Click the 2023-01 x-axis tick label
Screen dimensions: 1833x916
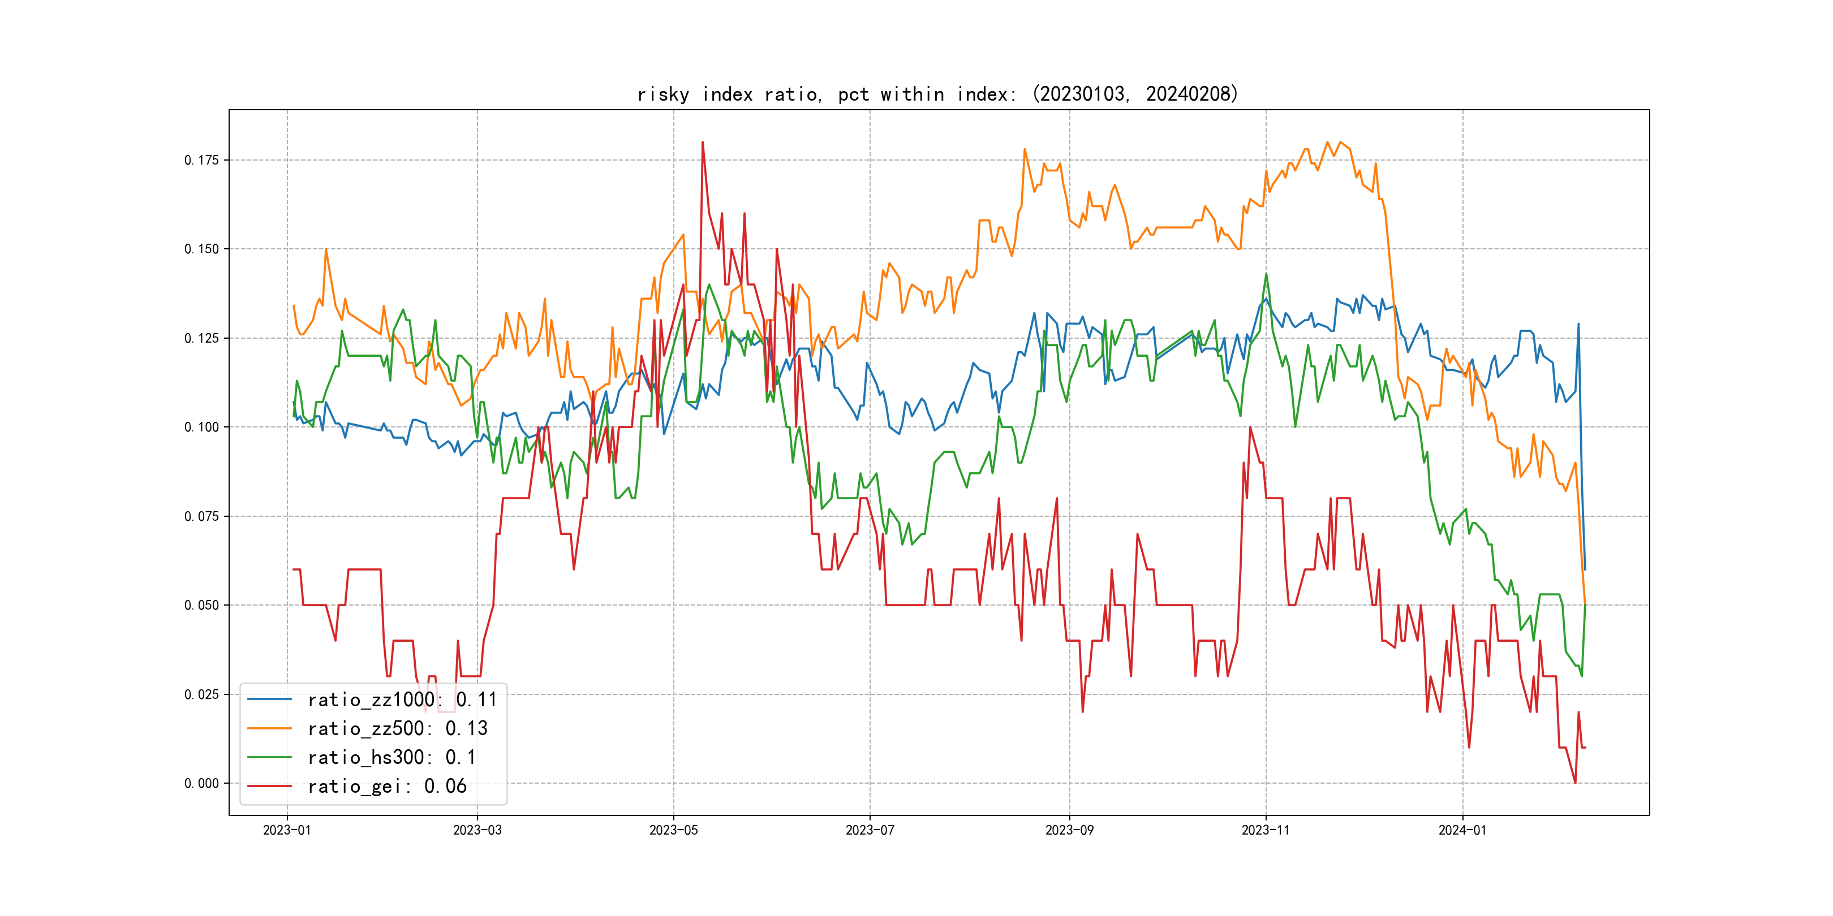(x=287, y=830)
